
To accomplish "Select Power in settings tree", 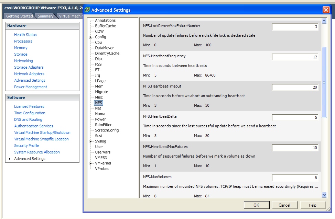I will [100, 119].
